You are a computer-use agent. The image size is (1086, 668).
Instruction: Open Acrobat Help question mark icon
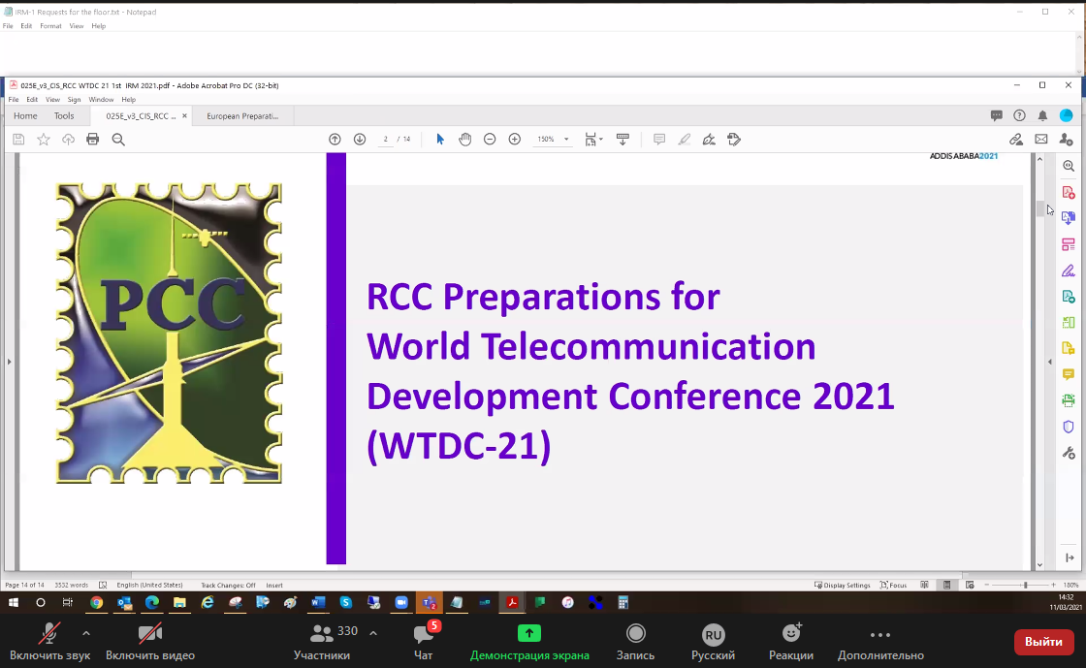[1019, 115]
